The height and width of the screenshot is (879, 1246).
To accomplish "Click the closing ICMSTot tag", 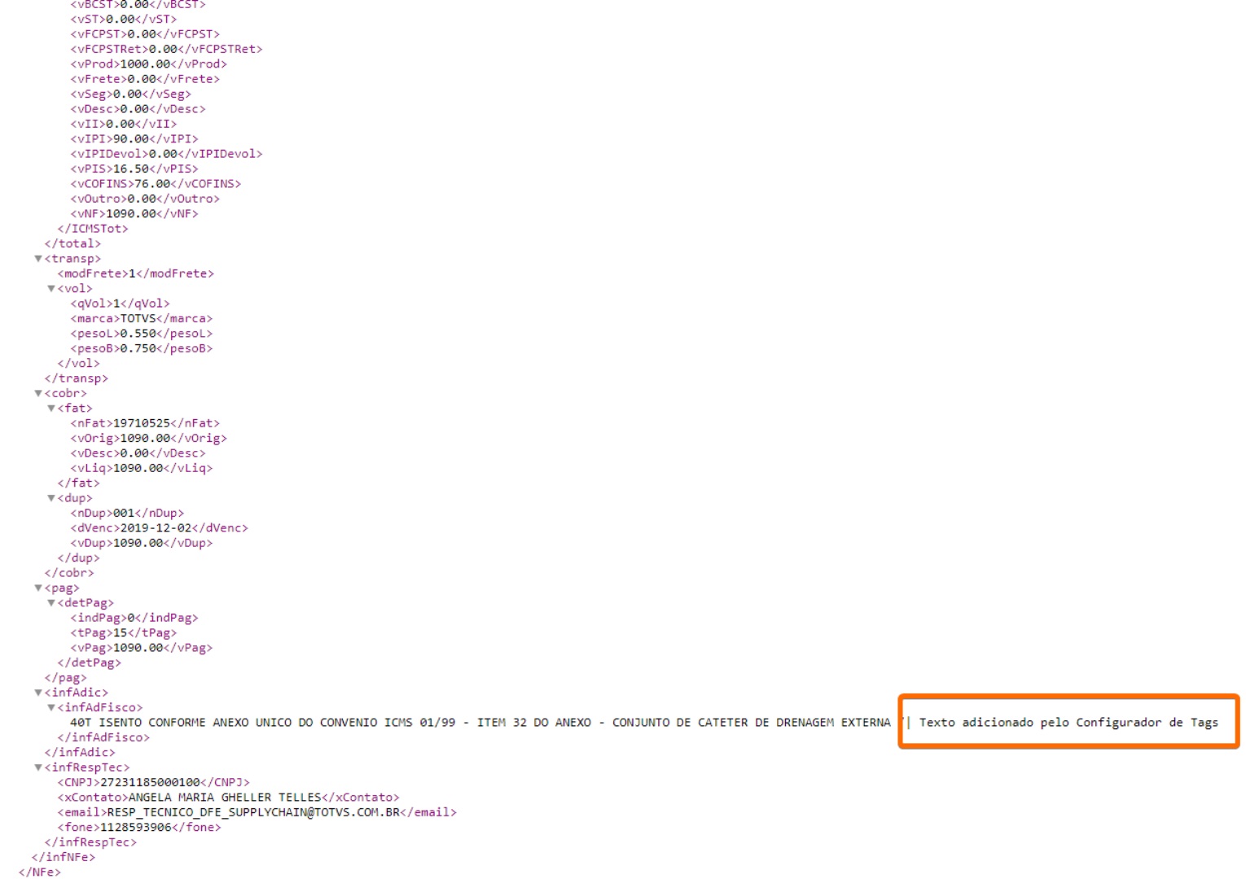I will tap(93, 229).
